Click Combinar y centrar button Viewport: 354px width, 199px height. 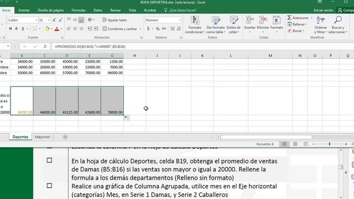point(120,29)
